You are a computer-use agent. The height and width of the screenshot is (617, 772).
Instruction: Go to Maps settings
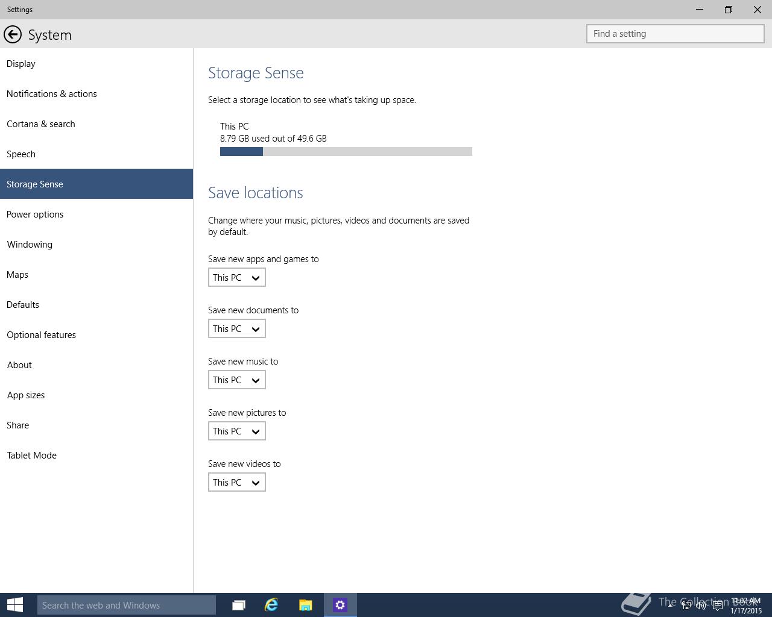tap(96, 274)
